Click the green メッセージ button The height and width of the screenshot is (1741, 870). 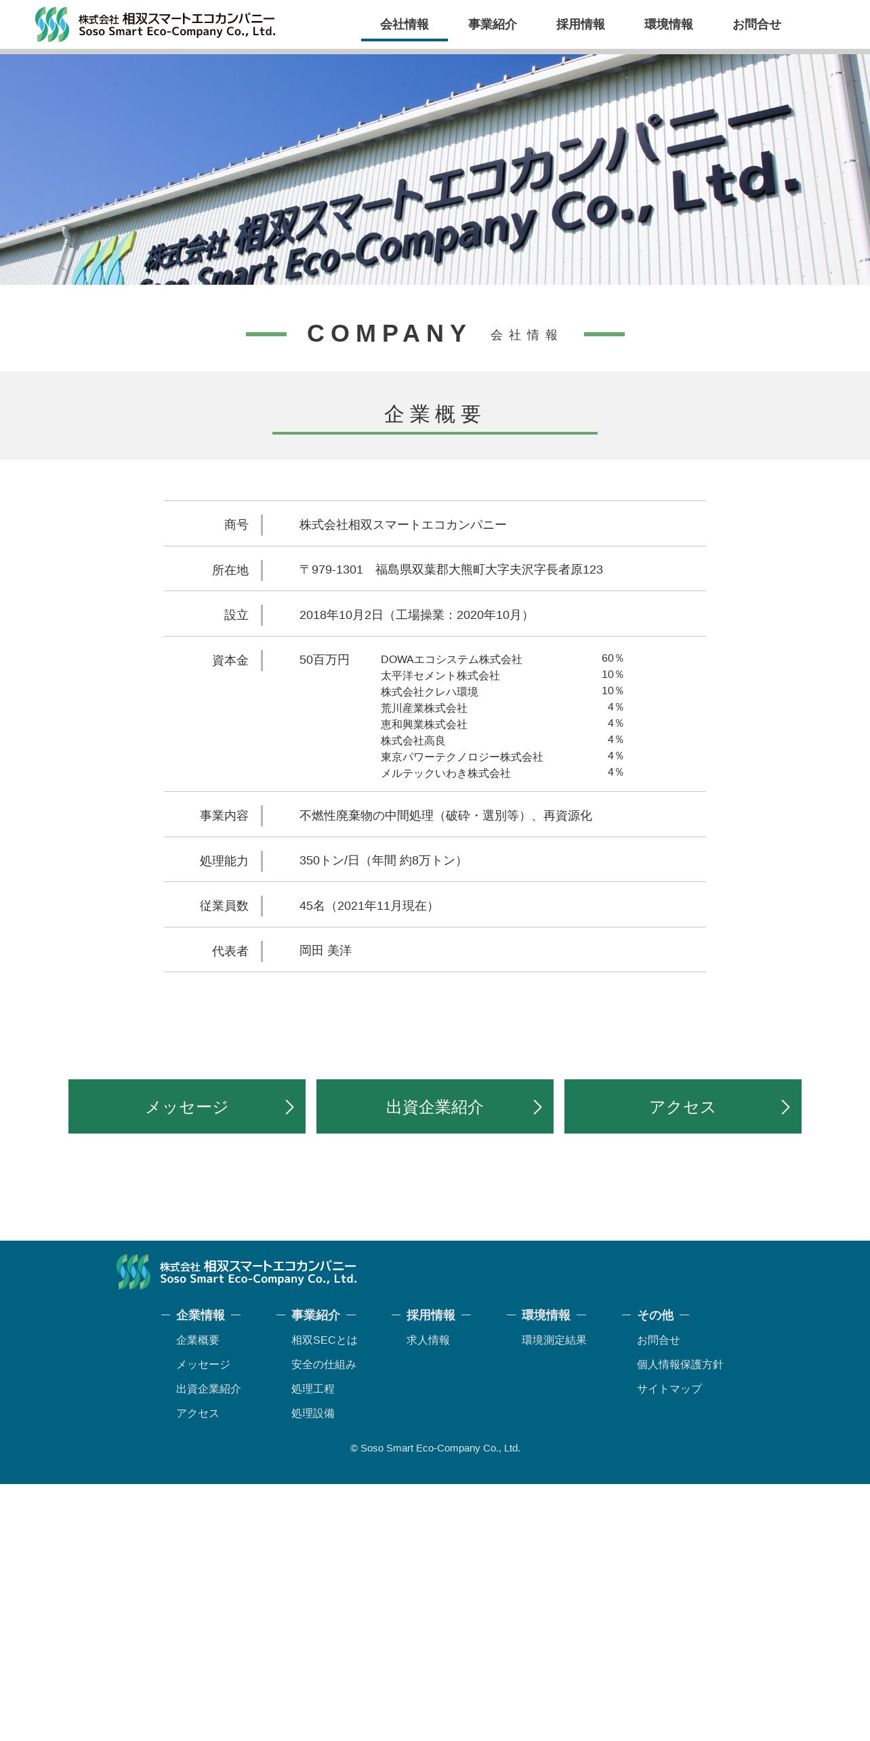coord(187,1106)
